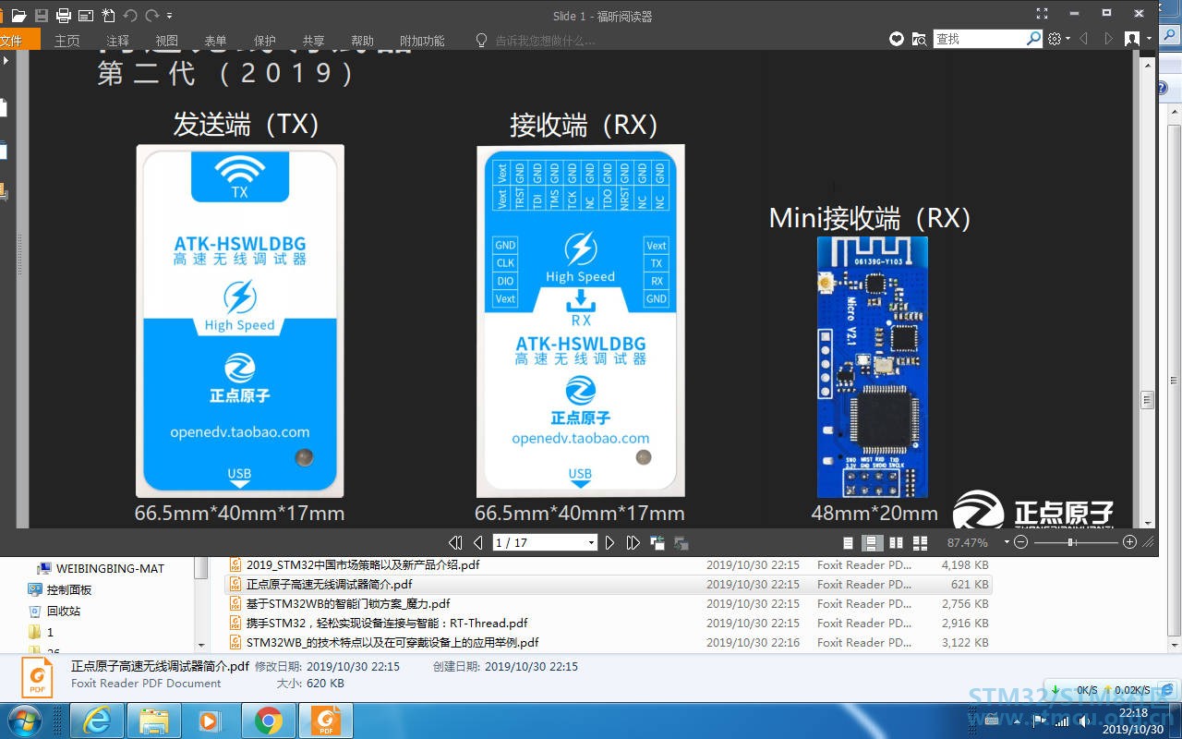Image resolution: width=1182 pixels, height=739 pixels.
Task: Click the previous view icon in status bar
Action: [x=658, y=542]
